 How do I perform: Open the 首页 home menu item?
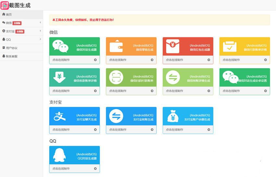21,14
